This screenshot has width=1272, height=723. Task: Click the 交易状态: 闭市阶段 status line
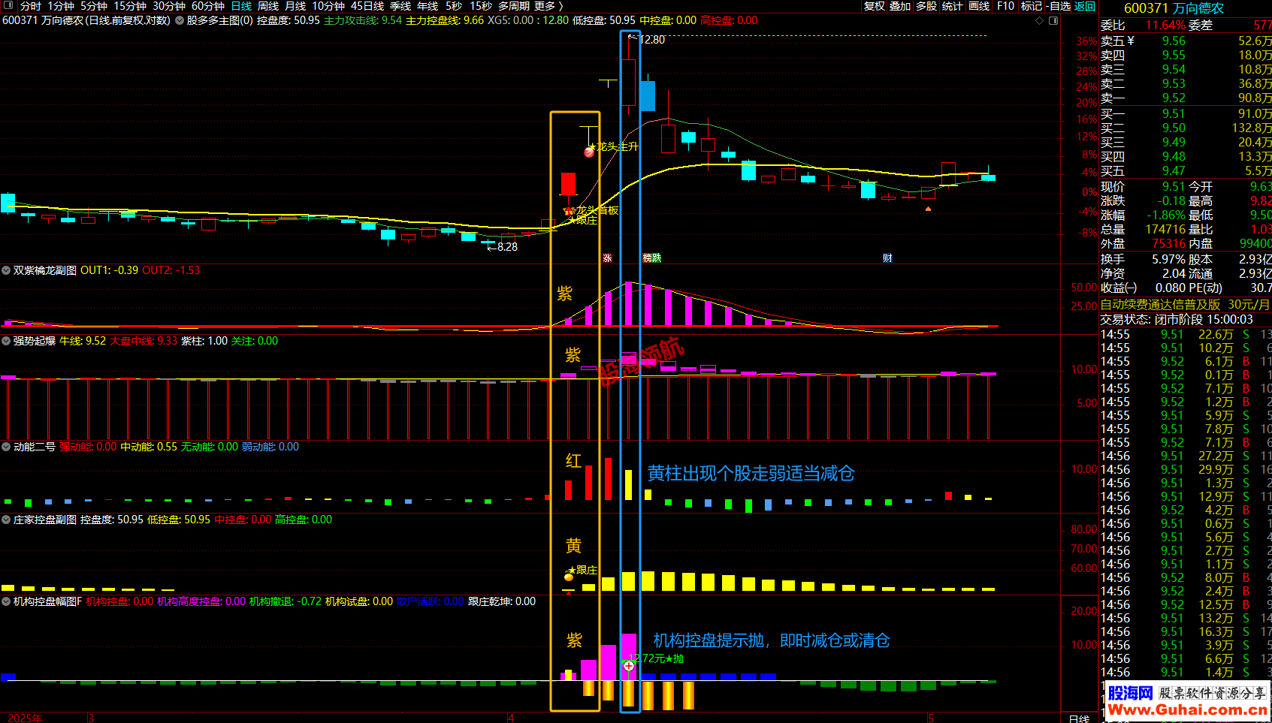click(x=1177, y=320)
